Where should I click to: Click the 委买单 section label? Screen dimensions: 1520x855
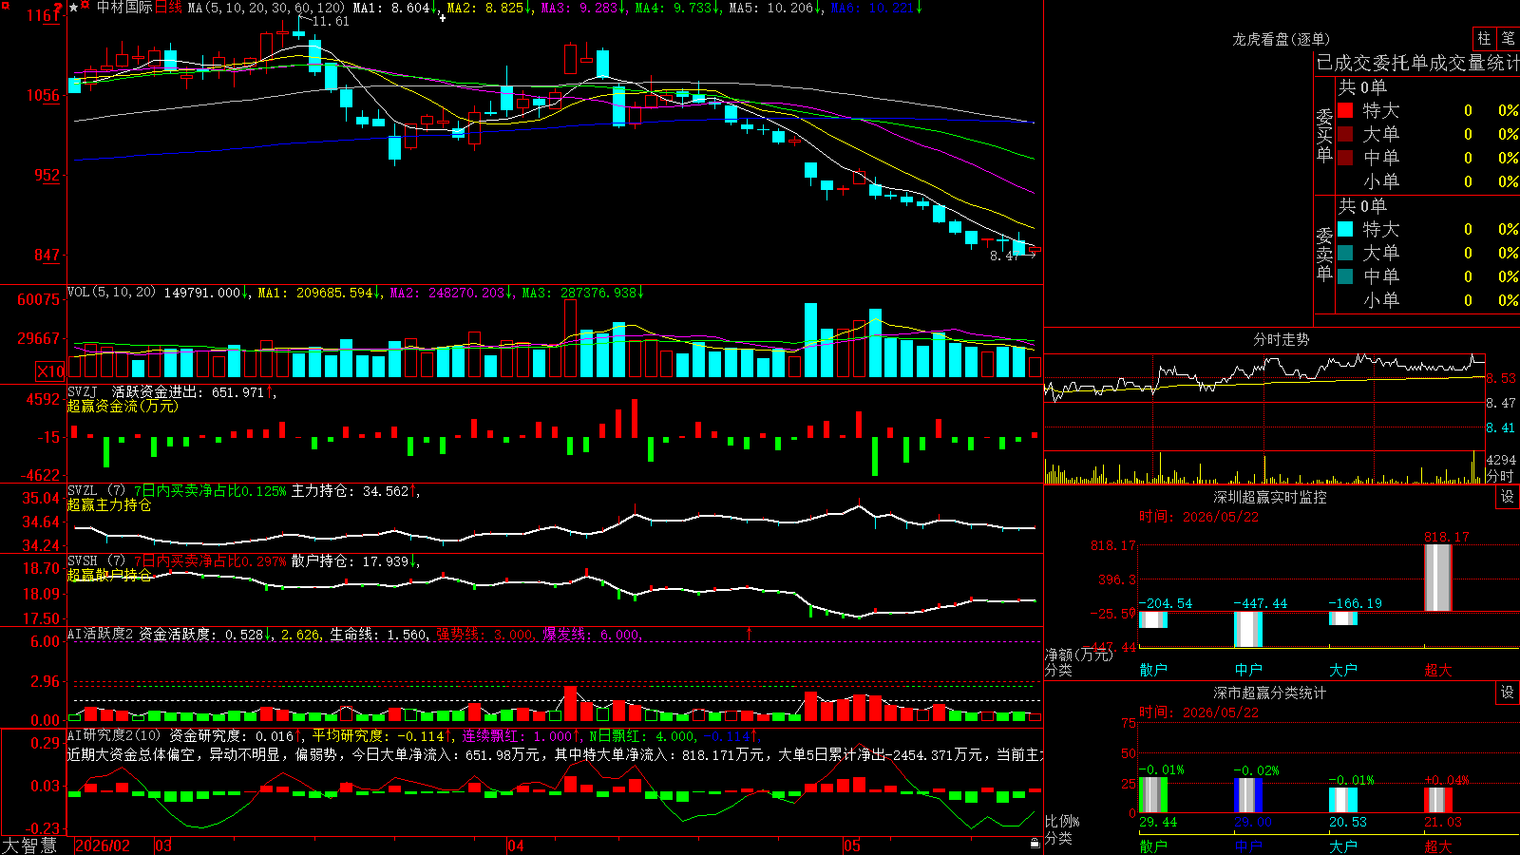coord(1324,135)
